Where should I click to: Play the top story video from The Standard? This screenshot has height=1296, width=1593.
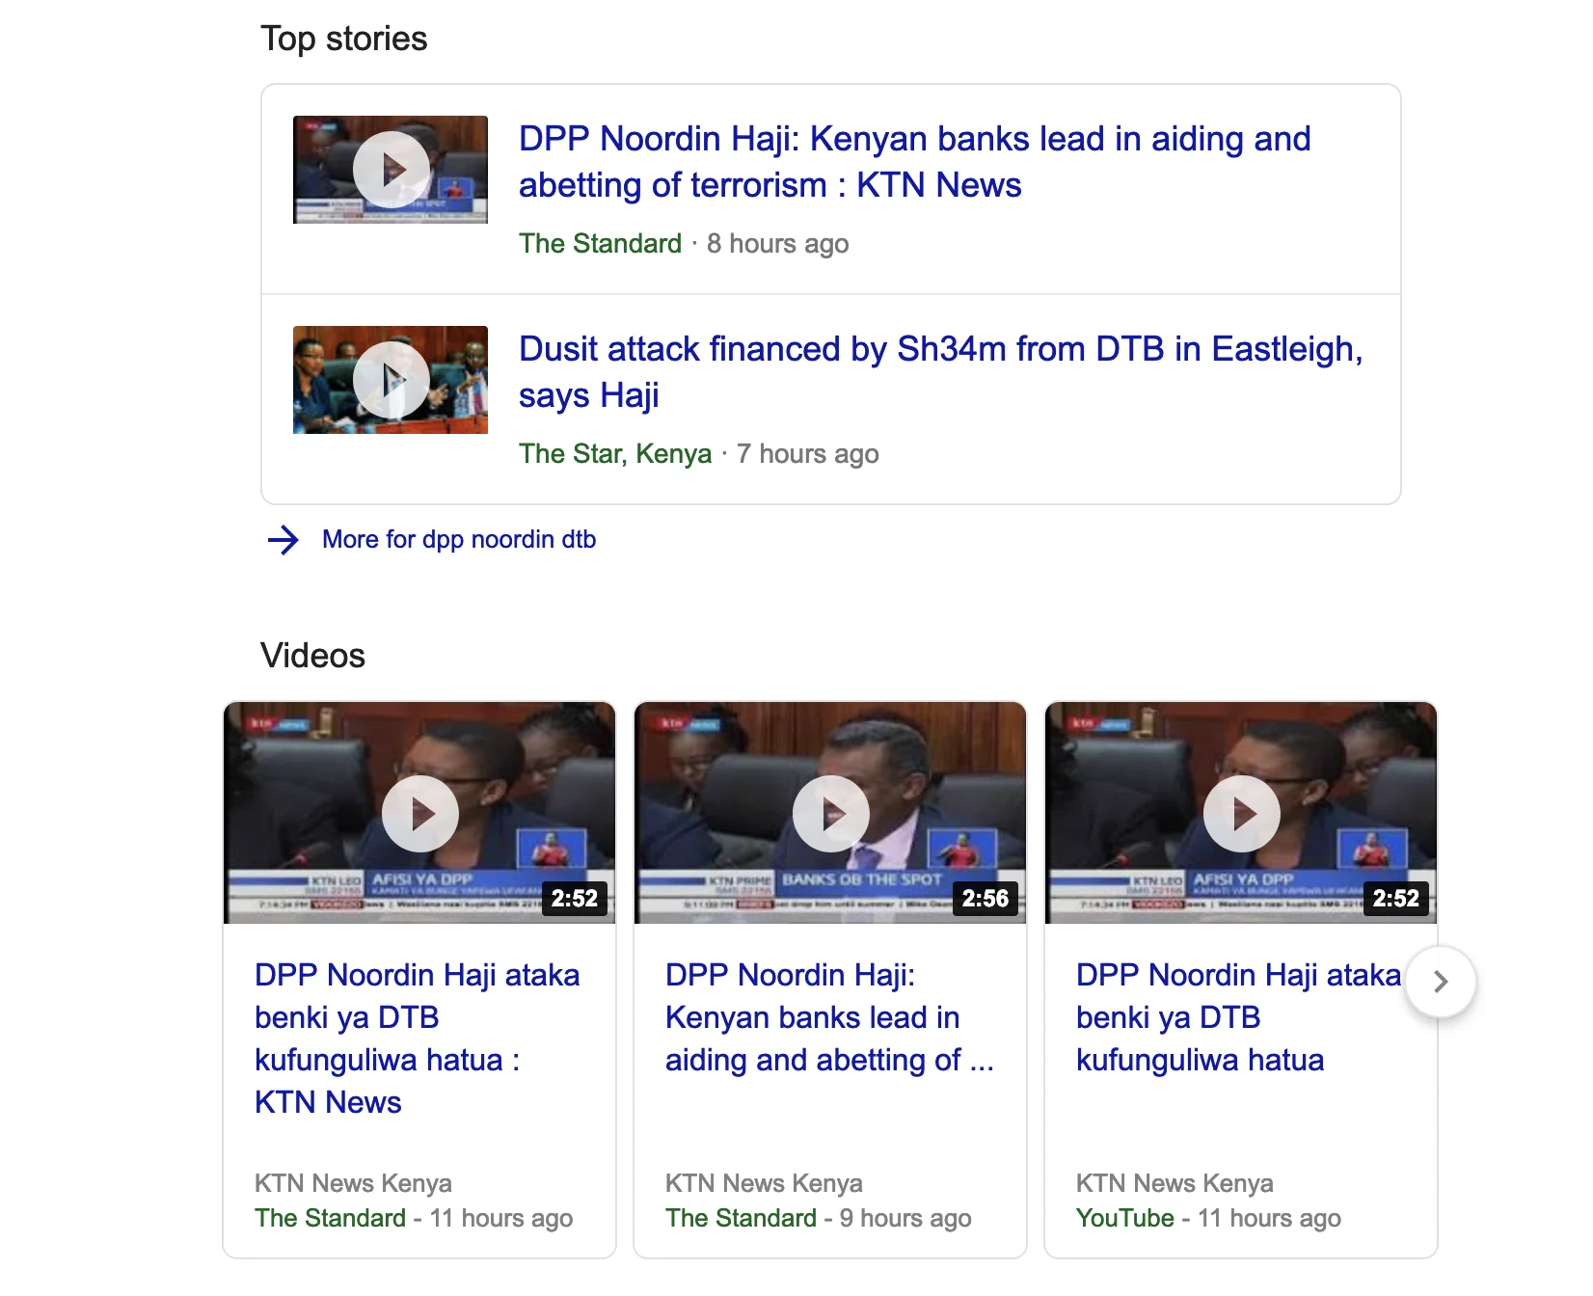coord(391,170)
